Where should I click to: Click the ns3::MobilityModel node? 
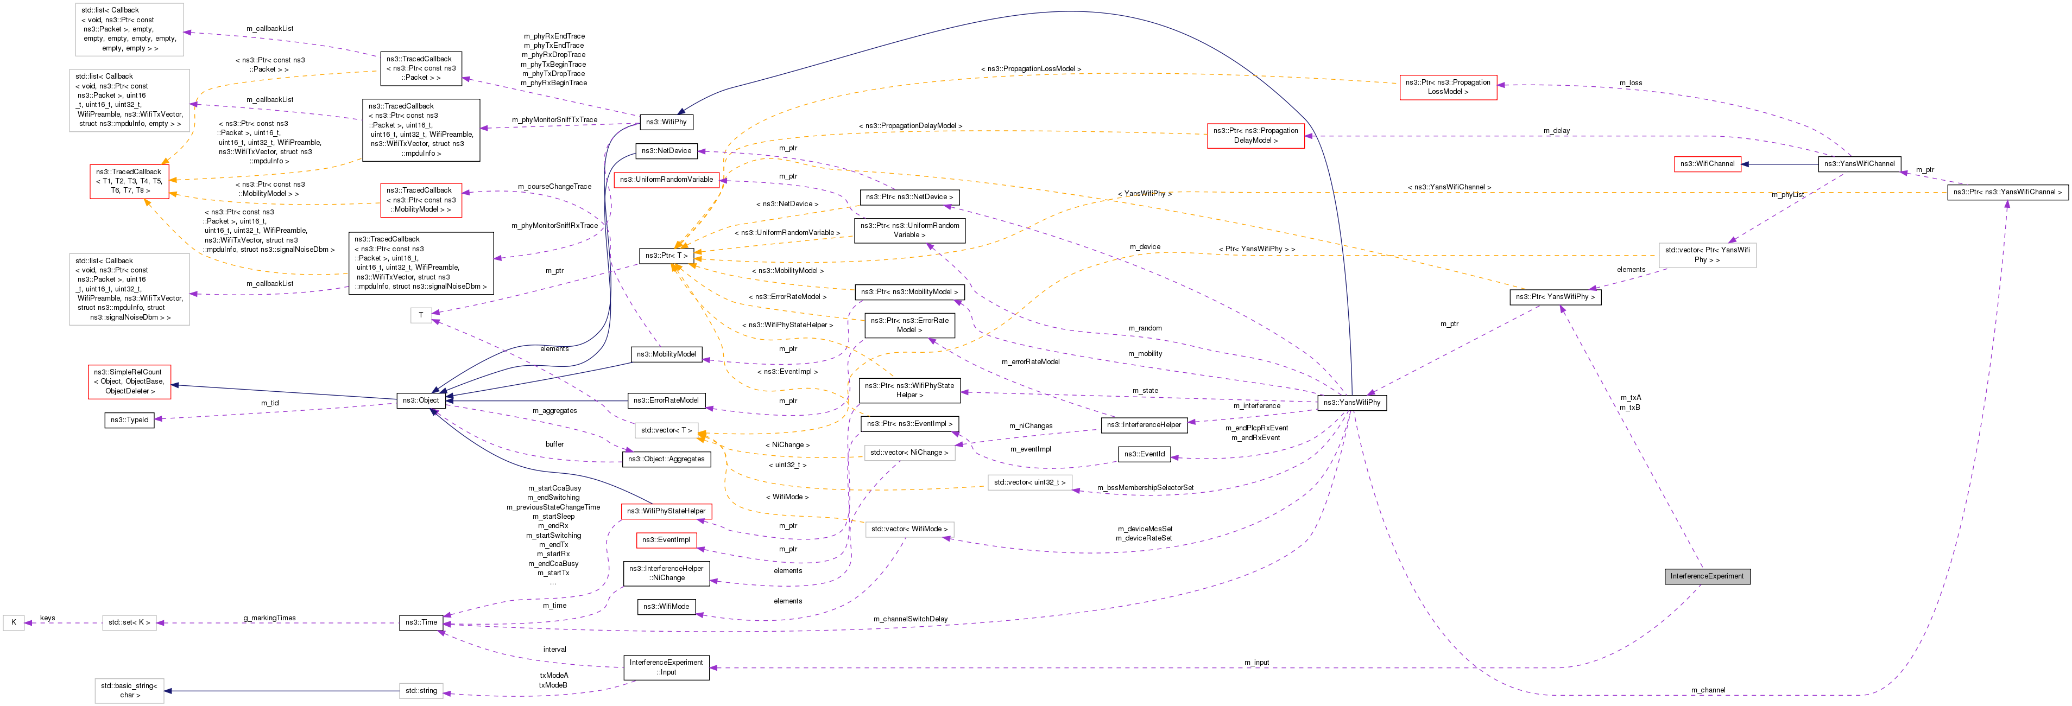[x=666, y=354]
